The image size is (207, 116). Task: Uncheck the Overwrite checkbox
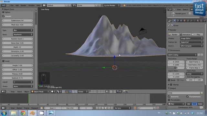tap(169, 97)
